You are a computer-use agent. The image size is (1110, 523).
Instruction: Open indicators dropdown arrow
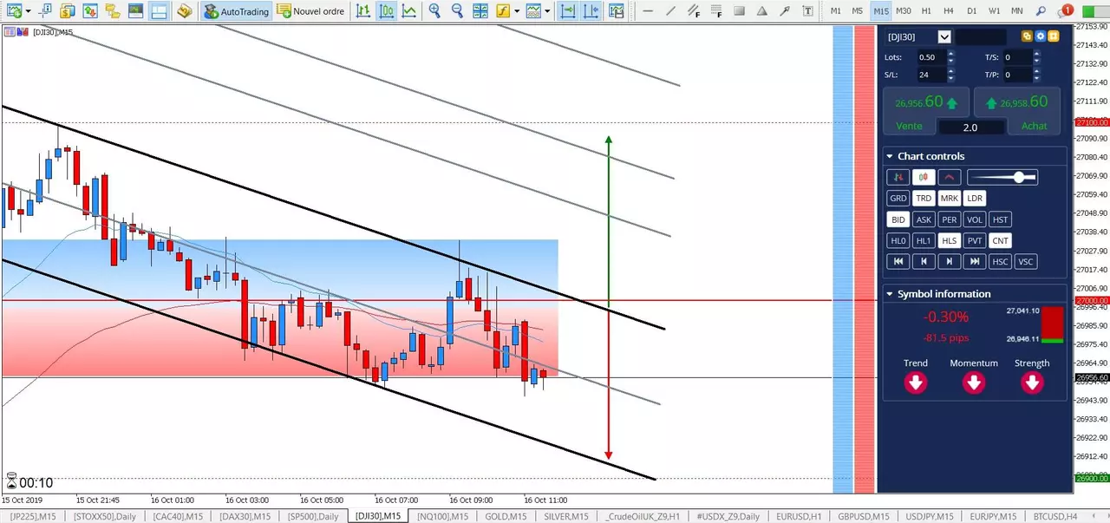(517, 11)
